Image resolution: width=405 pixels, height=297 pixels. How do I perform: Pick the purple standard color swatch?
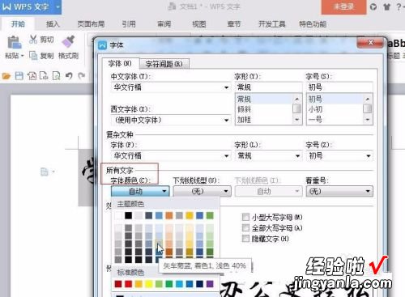[x=210, y=284]
